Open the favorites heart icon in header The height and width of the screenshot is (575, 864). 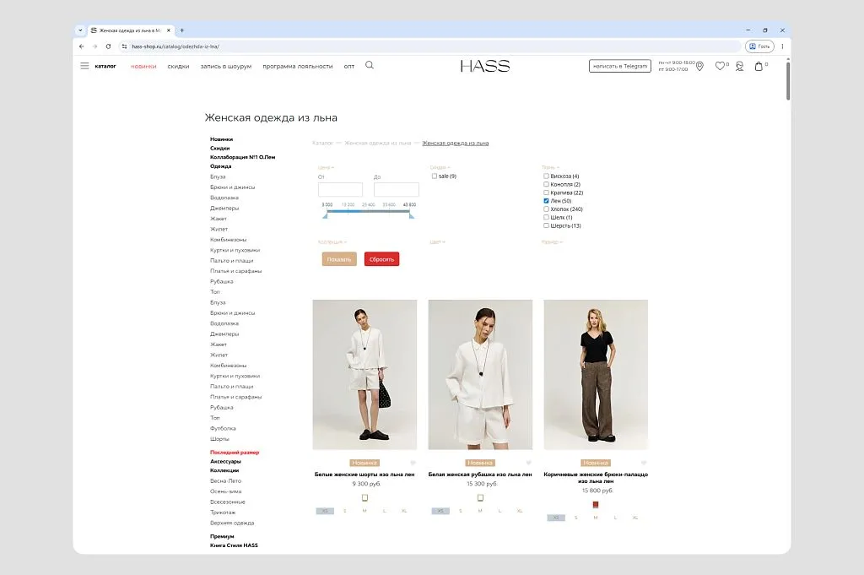coord(720,66)
